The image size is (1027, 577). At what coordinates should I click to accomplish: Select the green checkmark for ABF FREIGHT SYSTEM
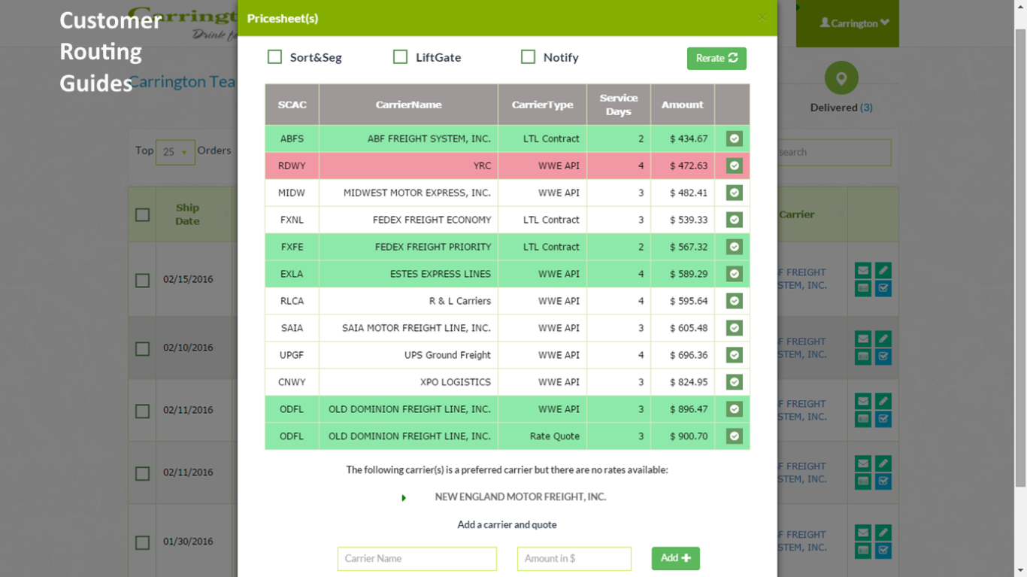(x=734, y=138)
